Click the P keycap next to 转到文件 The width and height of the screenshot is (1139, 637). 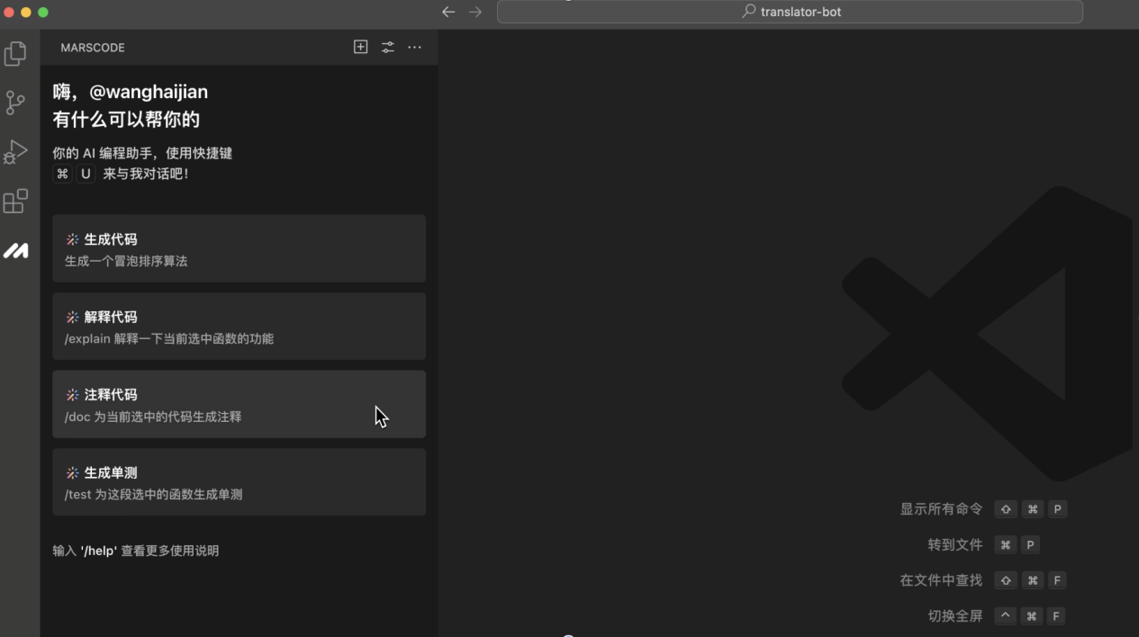(1031, 544)
